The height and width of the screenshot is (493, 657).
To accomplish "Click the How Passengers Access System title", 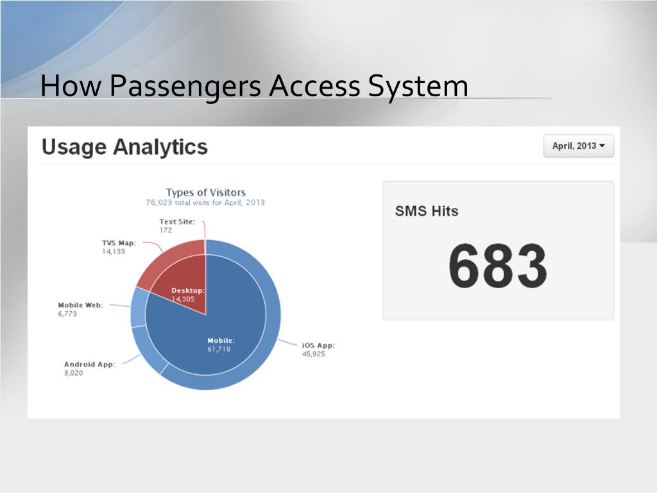I will pyautogui.click(x=254, y=87).
